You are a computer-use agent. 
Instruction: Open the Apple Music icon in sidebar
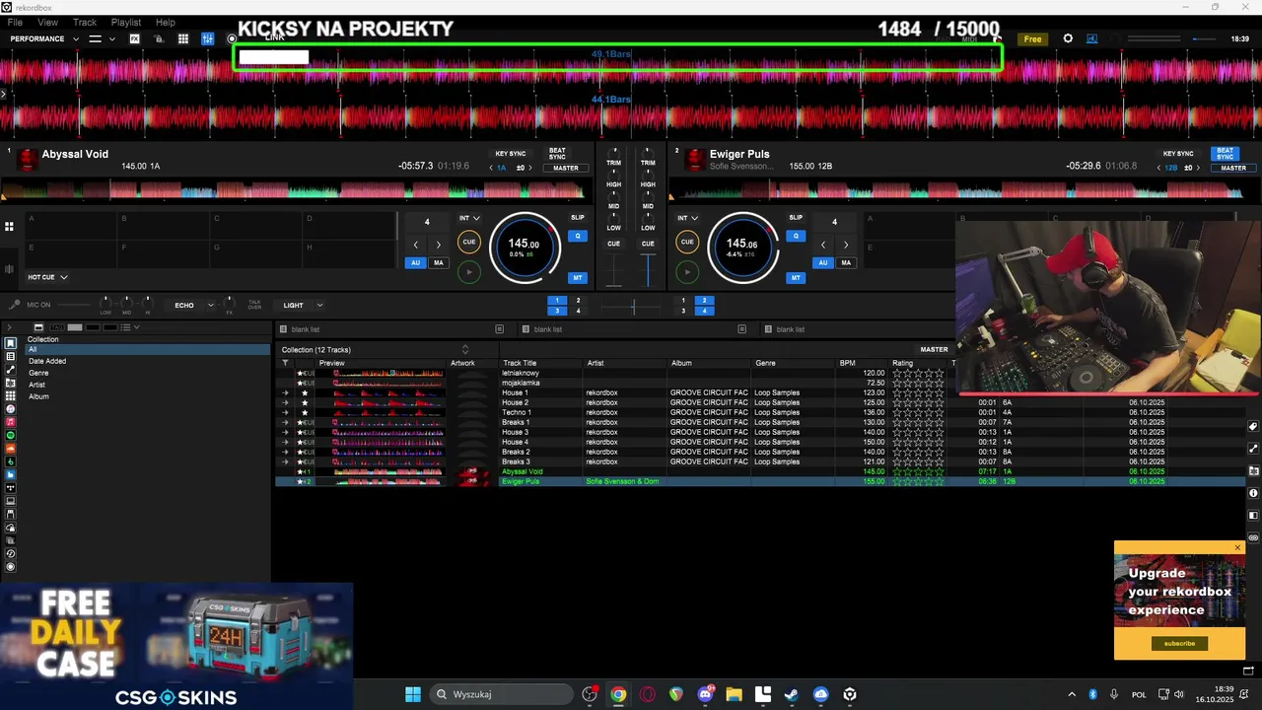[11, 422]
